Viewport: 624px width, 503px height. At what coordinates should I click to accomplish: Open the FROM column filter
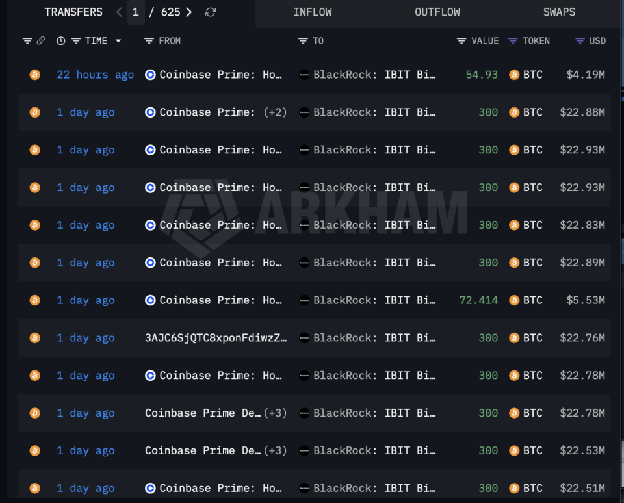tap(149, 41)
